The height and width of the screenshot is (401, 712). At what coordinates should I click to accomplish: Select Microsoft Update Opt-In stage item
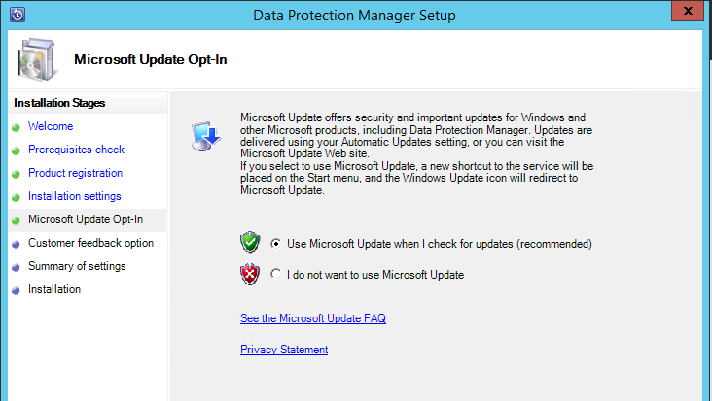pos(86,219)
